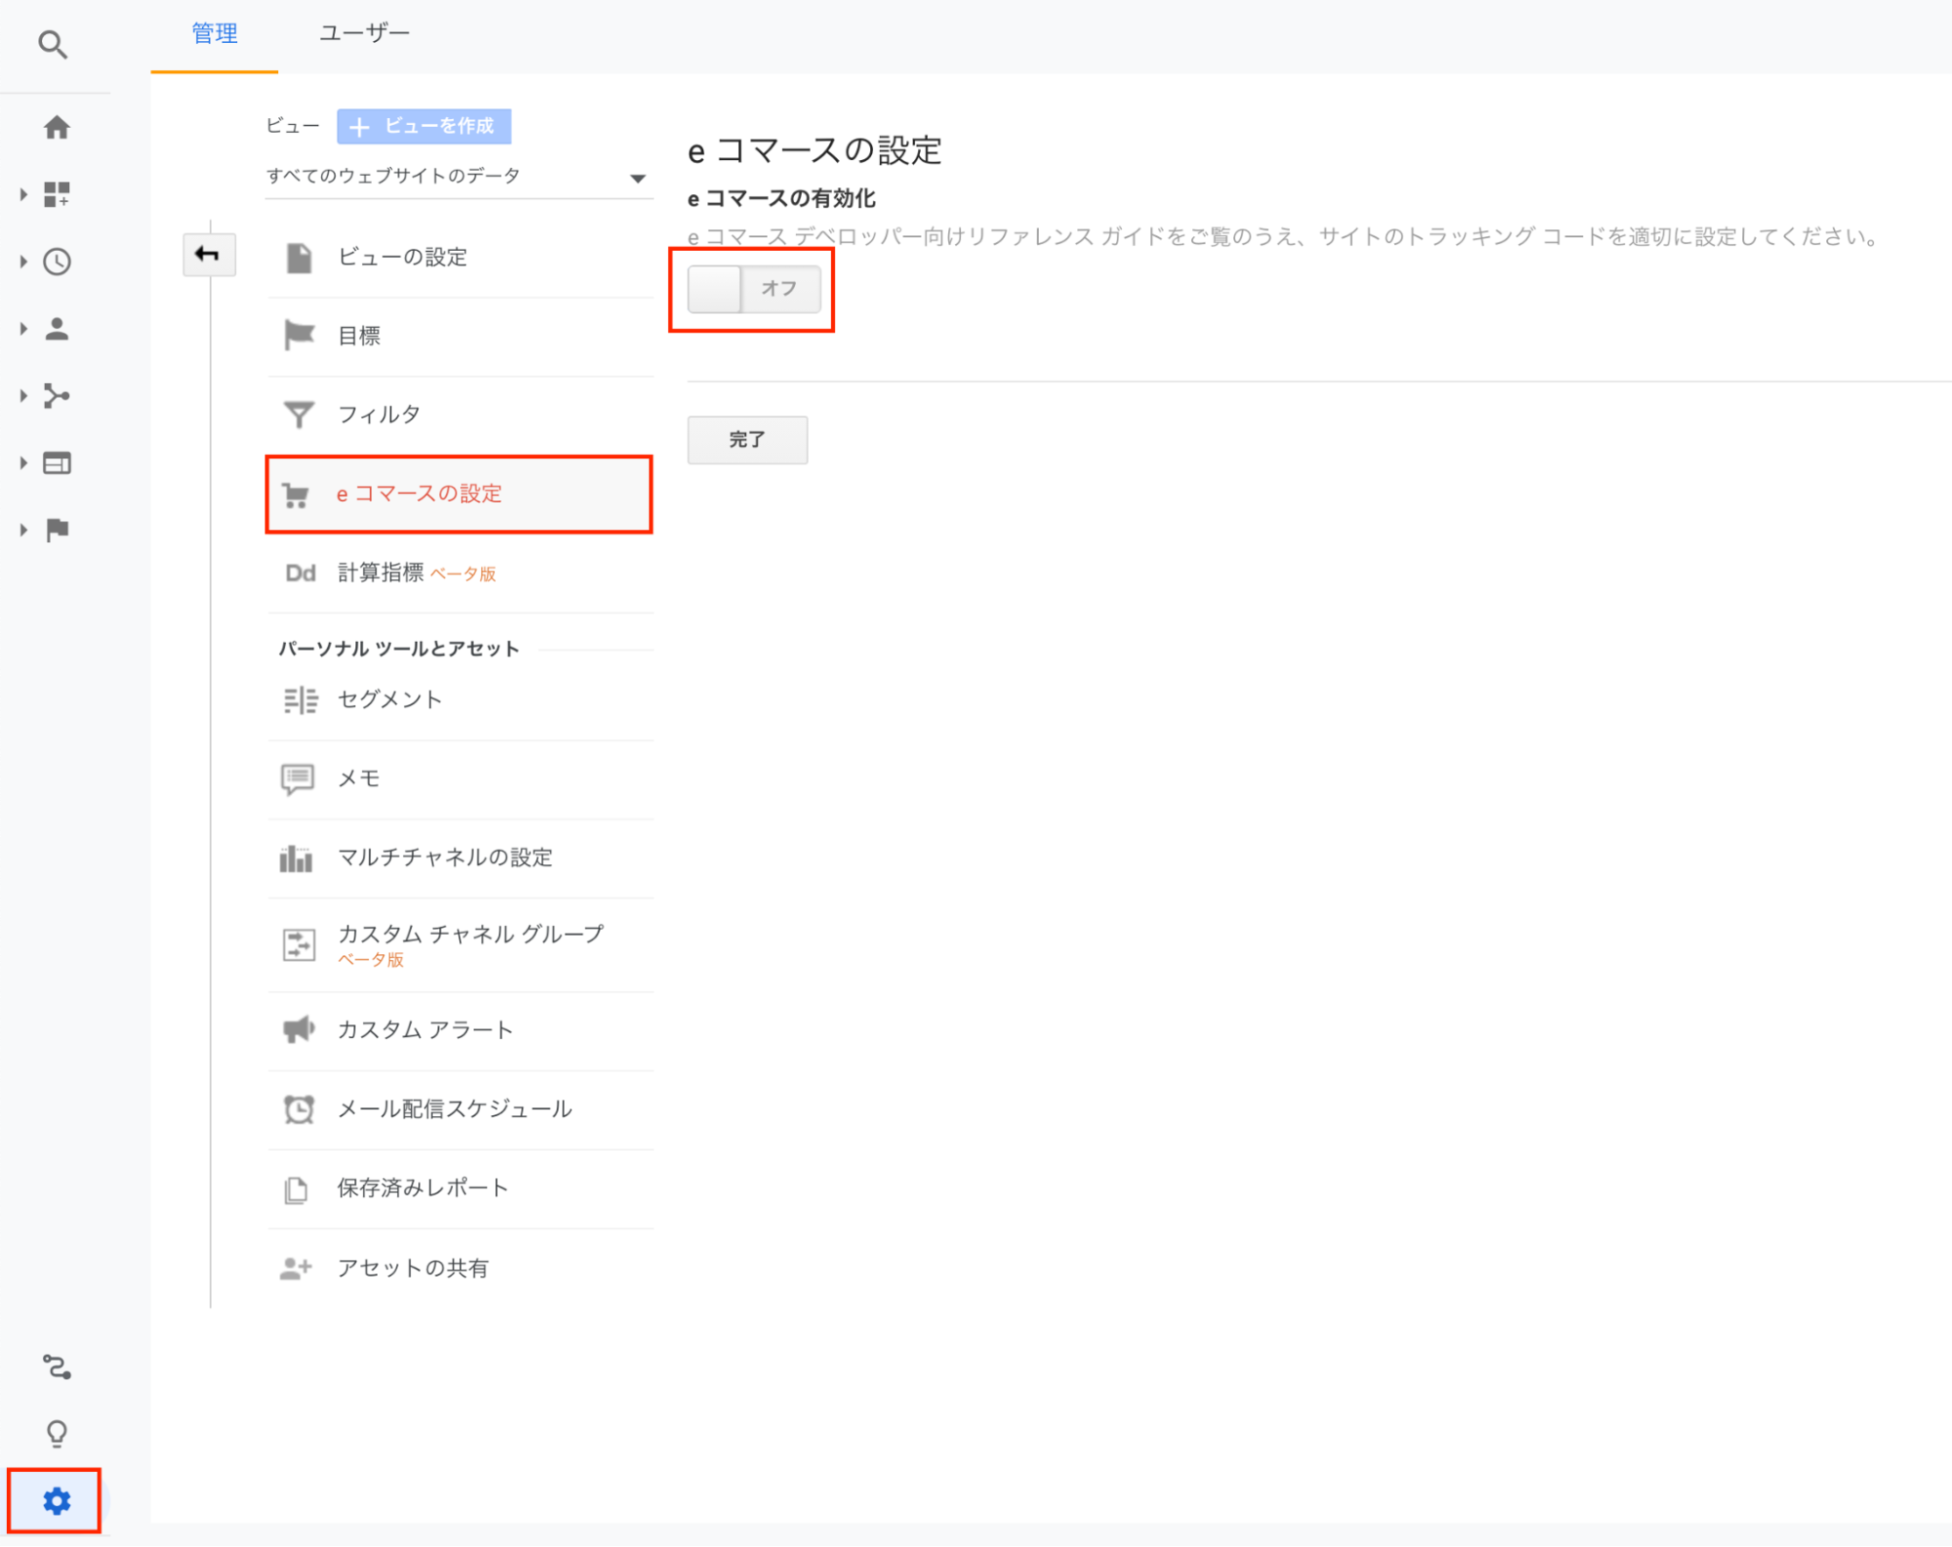Switch to the ユーザー tab

coord(364,34)
